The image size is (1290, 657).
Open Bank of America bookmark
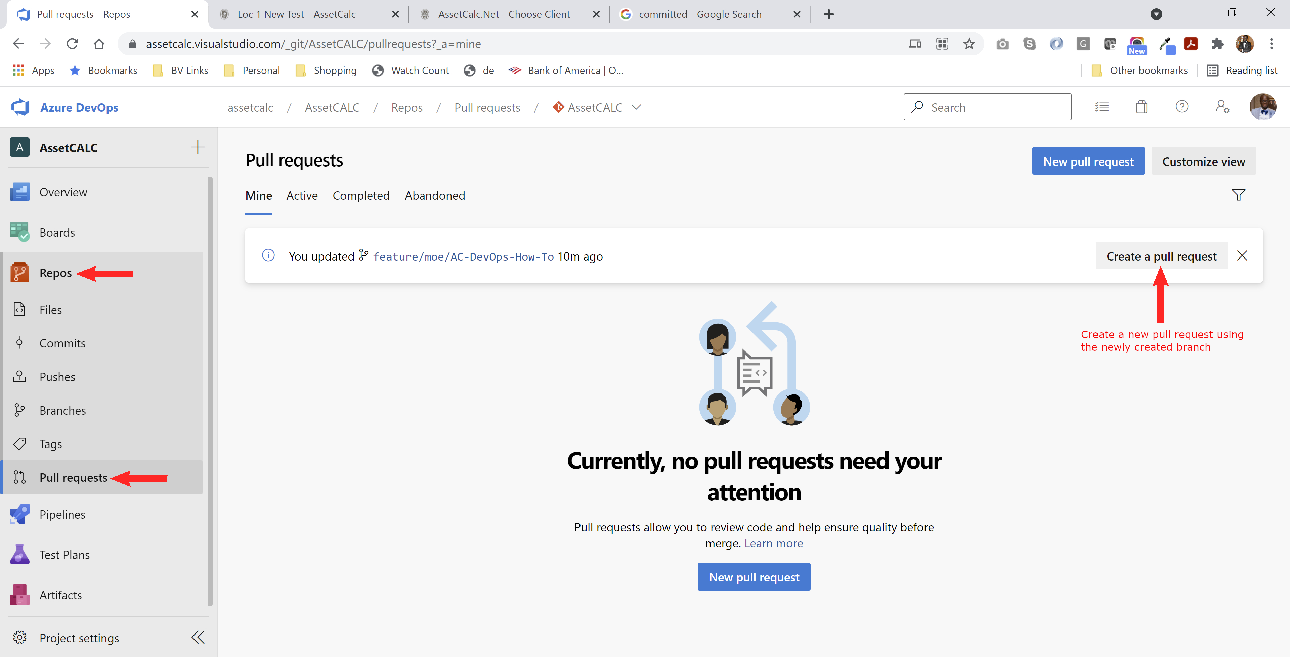coord(566,71)
